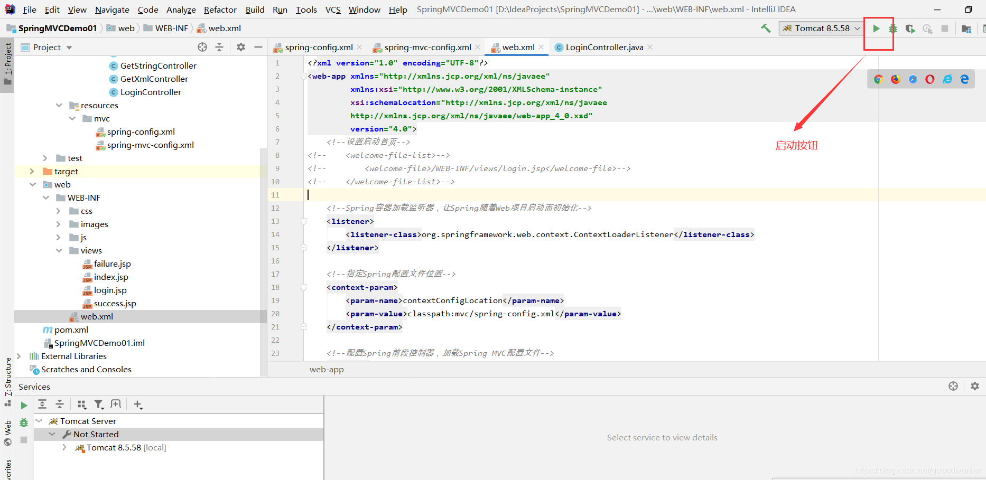This screenshot has width=986, height=480.
Task: Click SpringMVCDemo01 breadcrumb
Action: pos(57,28)
